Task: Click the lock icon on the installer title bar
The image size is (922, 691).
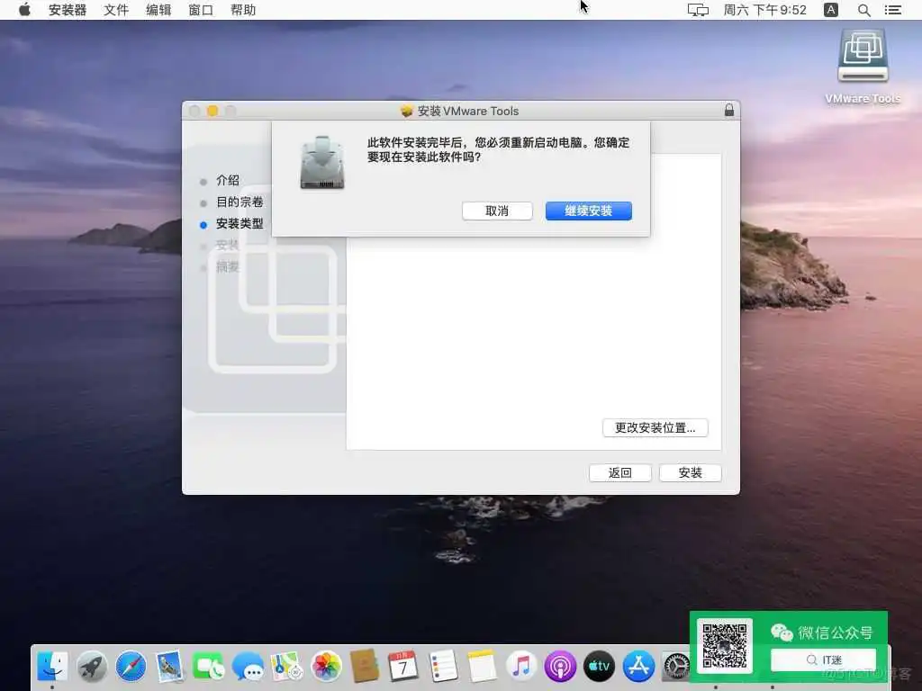Action: [729, 110]
